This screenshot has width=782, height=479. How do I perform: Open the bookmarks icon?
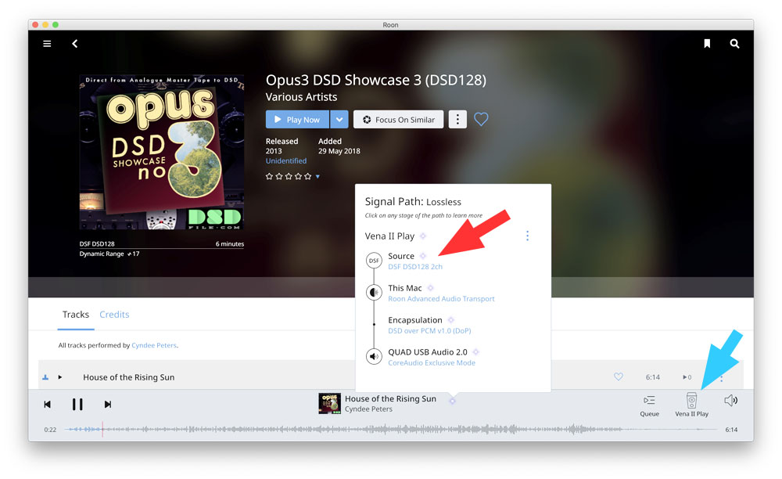coord(707,44)
